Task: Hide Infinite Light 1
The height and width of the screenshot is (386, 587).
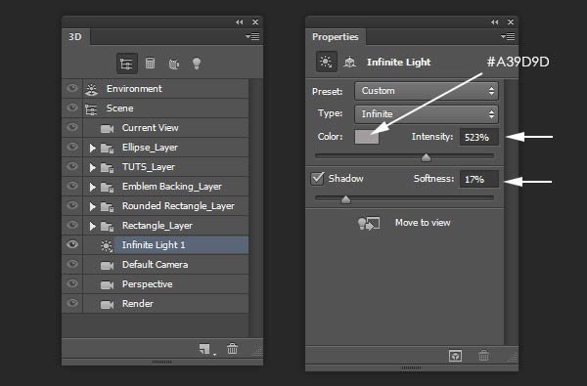Action: pyautogui.click(x=72, y=244)
